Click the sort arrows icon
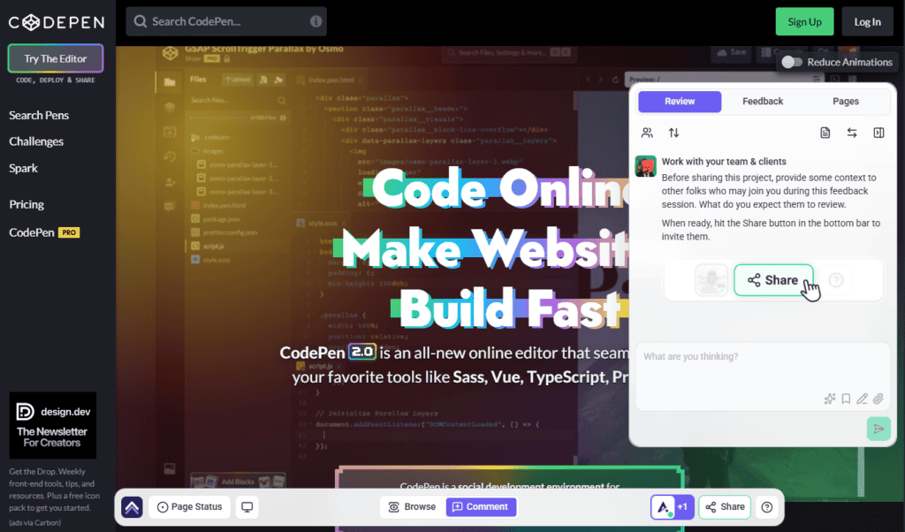This screenshot has width=905, height=532. click(x=673, y=133)
